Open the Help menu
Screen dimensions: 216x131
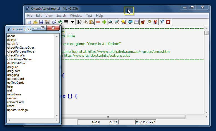99,16
